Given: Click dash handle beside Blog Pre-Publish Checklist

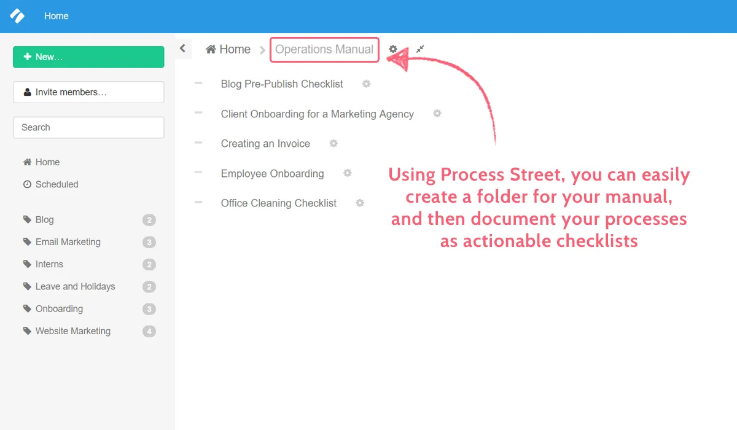Looking at the screenshot, I should tap(198, 83).
